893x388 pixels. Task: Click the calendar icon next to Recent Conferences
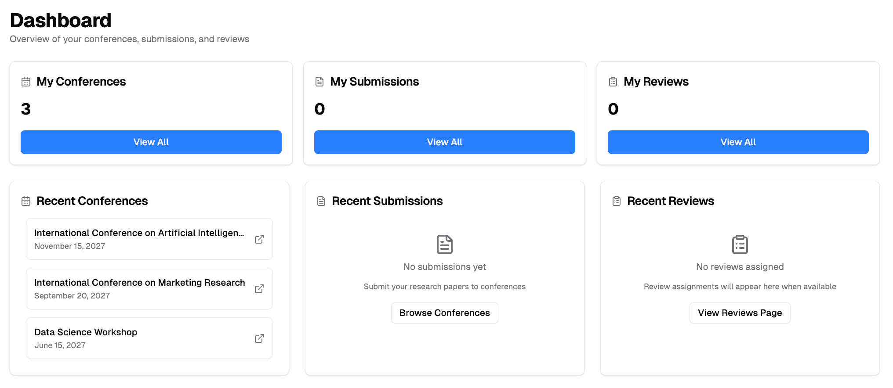click(26, 201)
